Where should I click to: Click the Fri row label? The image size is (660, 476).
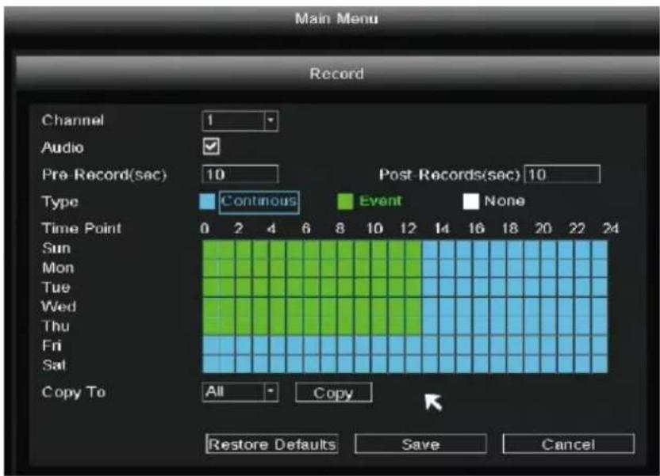52,346
